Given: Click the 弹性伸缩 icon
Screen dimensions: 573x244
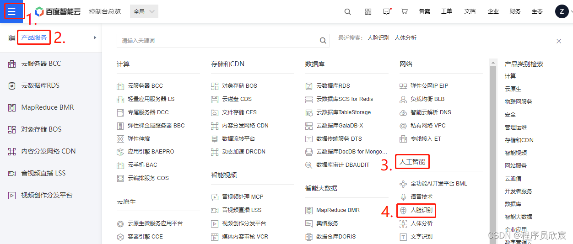Looking at the screenshot, I should [x=120, y=139].
